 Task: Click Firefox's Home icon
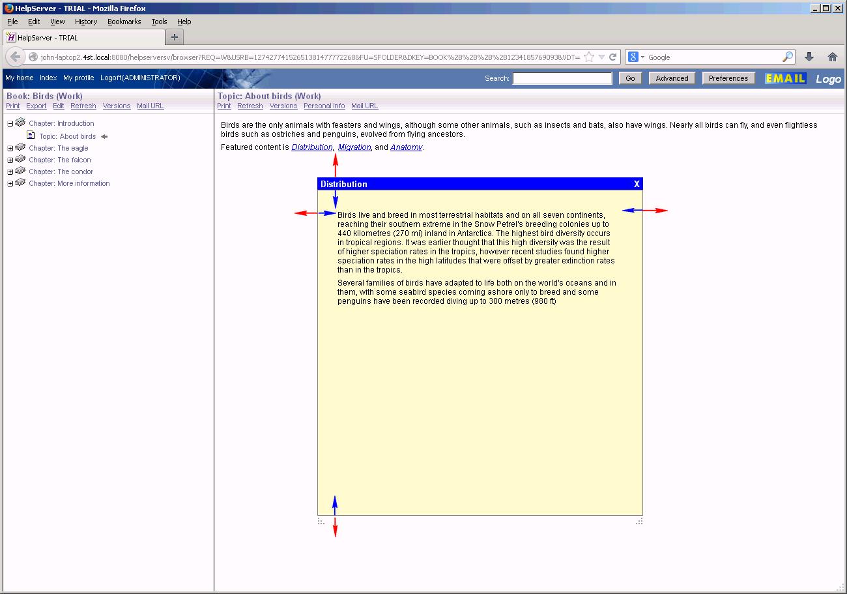833,57
